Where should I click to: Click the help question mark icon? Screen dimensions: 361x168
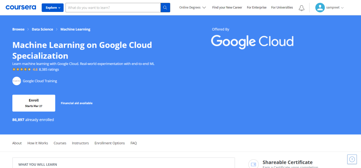[352, 159]
